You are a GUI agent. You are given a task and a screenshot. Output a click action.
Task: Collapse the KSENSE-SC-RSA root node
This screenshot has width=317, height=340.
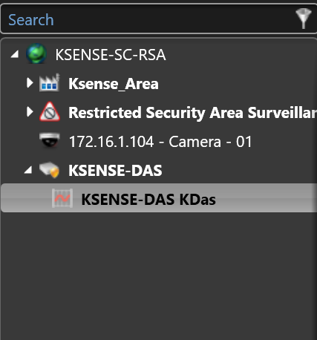pyautogui.click(x=15, y=54)
